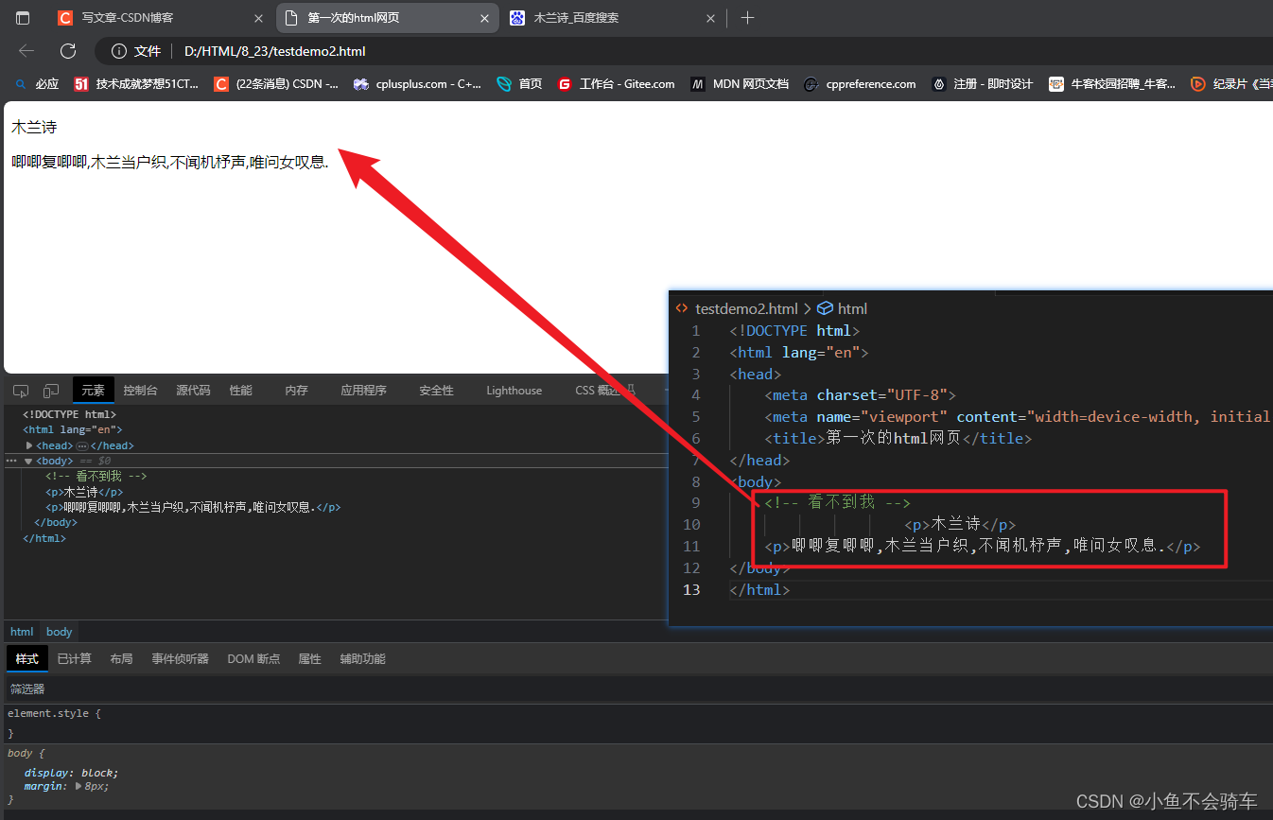The image size is (1273, 820).
Task: Click the browser back arrow
Action: (26, 51)
